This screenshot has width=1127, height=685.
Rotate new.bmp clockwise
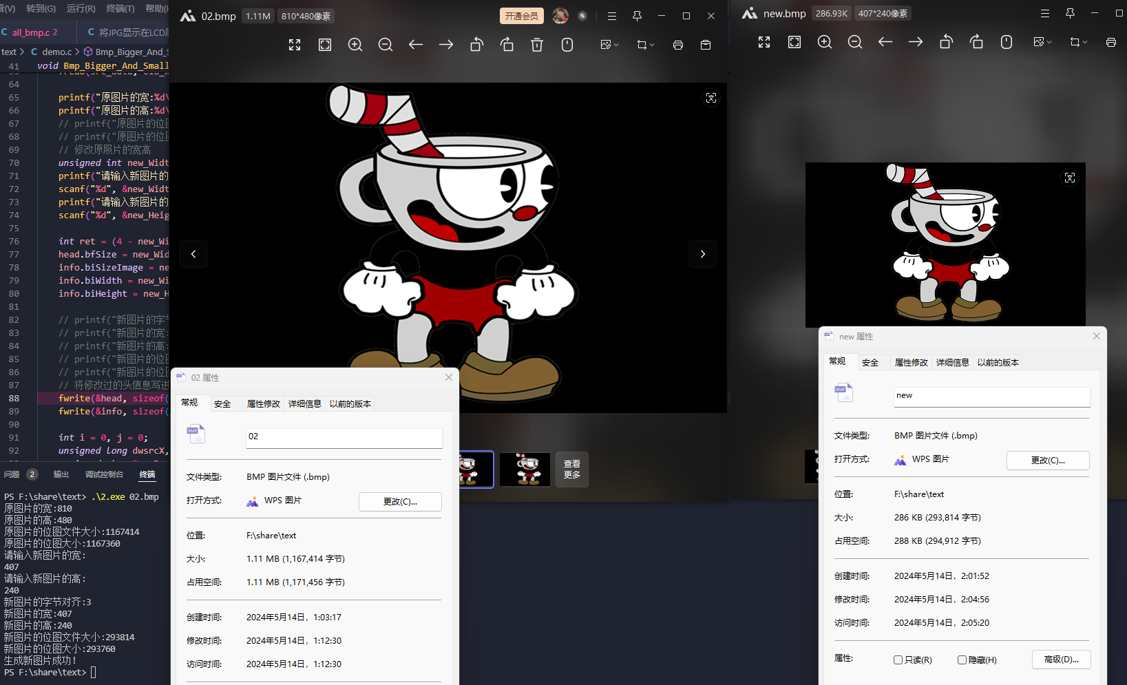pyautogui.click(x=976, y=42)
